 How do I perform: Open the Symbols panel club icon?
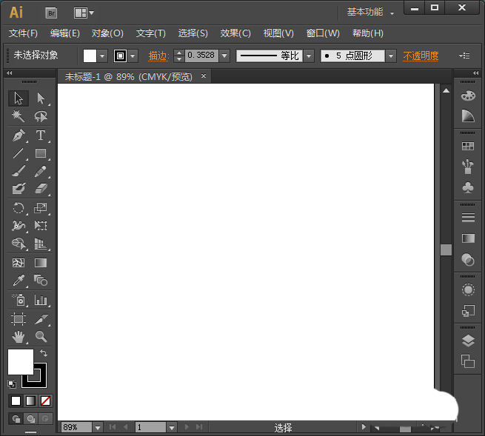click(468, 188)
